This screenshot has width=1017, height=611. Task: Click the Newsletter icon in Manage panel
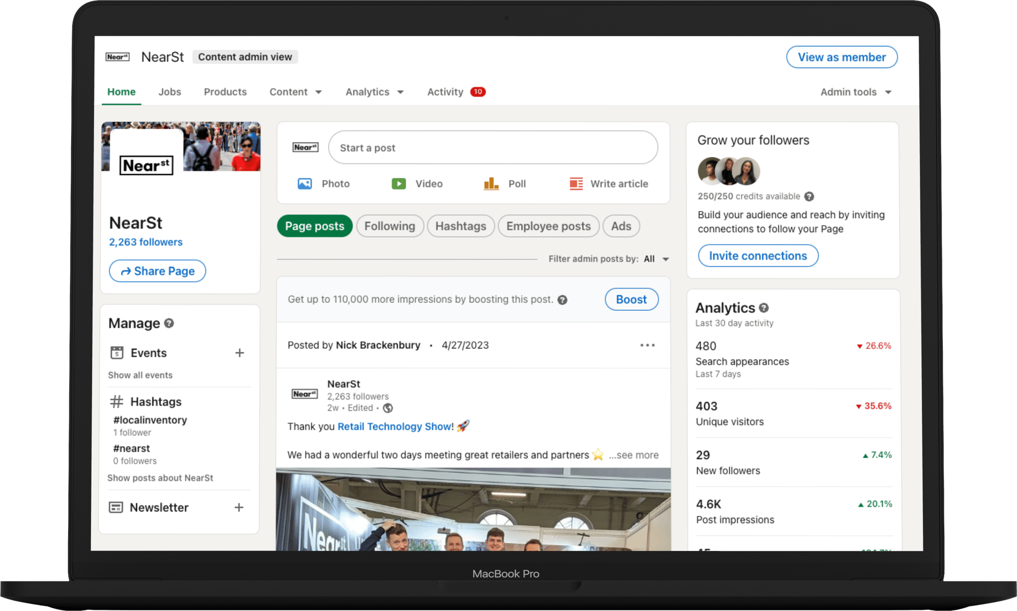pos(116,507)
